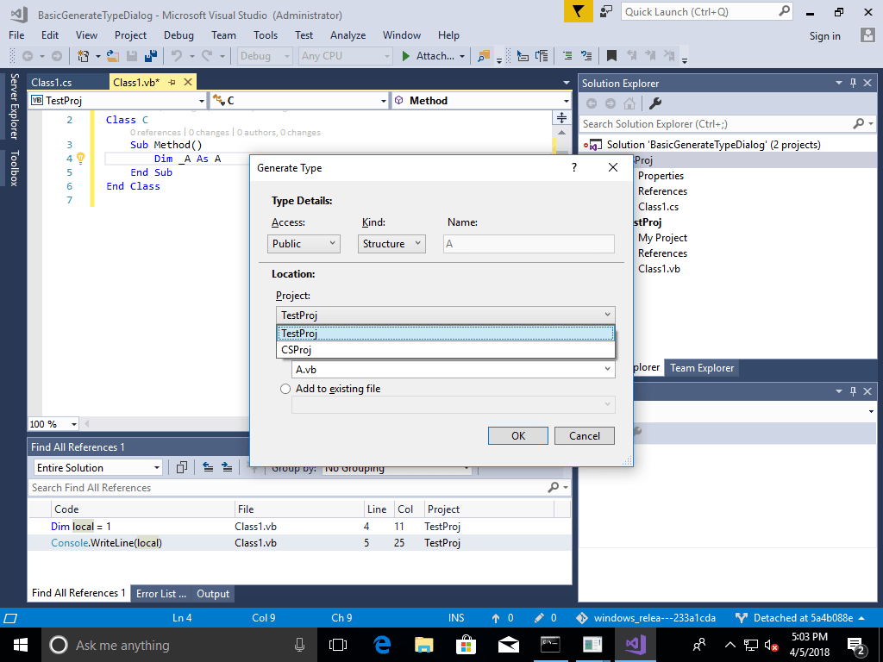The width and height of the screenshot is (883, 662).
Task: Click the Undo toolbar icon
Action: coord(177,56)
